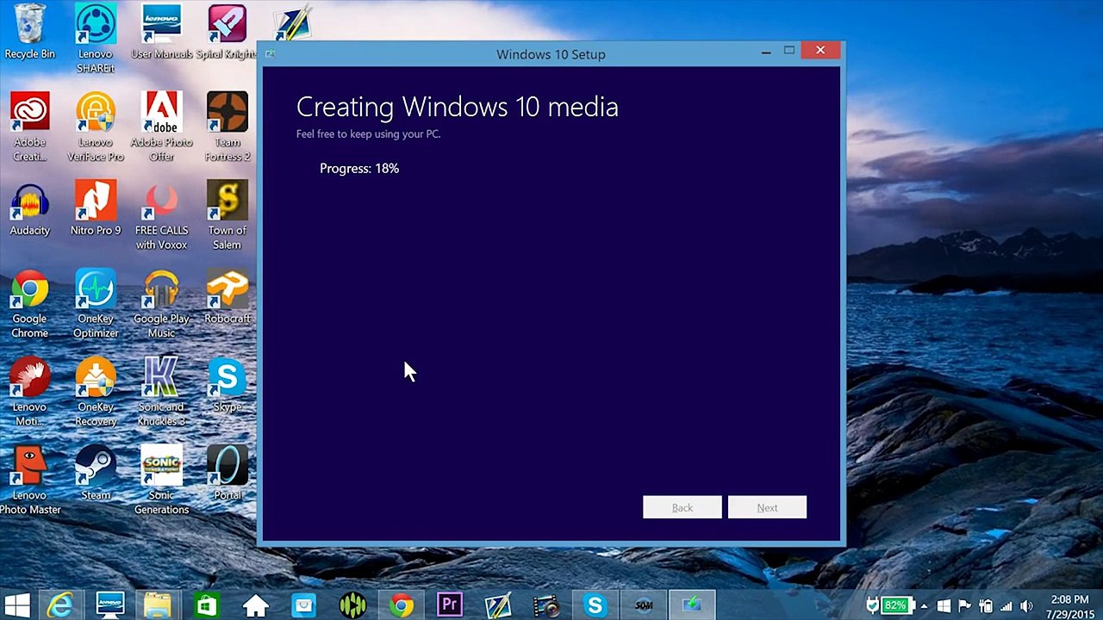Open Internet Explorer from the taskbar
This screenshot has height=620, width=1103.
(59, 604)
